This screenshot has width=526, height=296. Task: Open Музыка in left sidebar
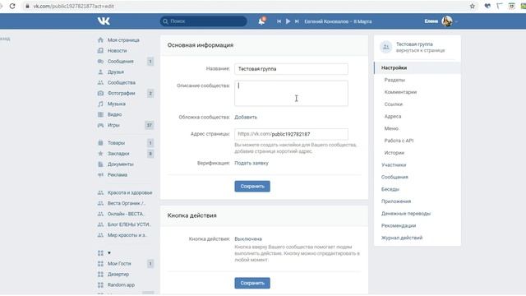point(117,104)
